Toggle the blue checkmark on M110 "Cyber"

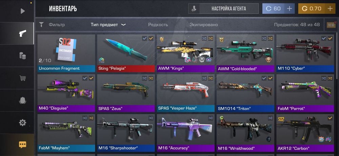click(x=324, y=38)
